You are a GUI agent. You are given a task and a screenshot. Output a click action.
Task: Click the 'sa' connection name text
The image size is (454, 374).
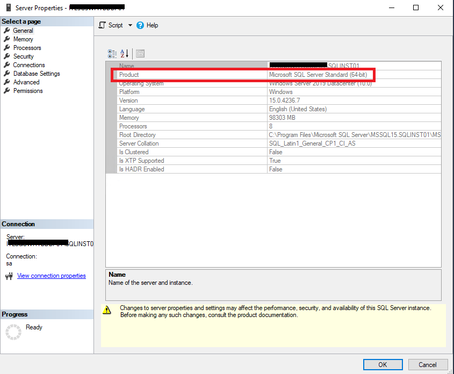click(9, 264)
